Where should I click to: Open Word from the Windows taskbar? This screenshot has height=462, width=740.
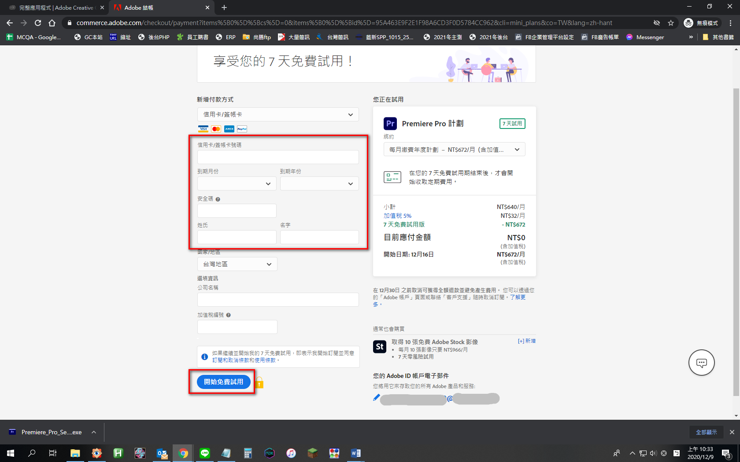click(355, 453)
